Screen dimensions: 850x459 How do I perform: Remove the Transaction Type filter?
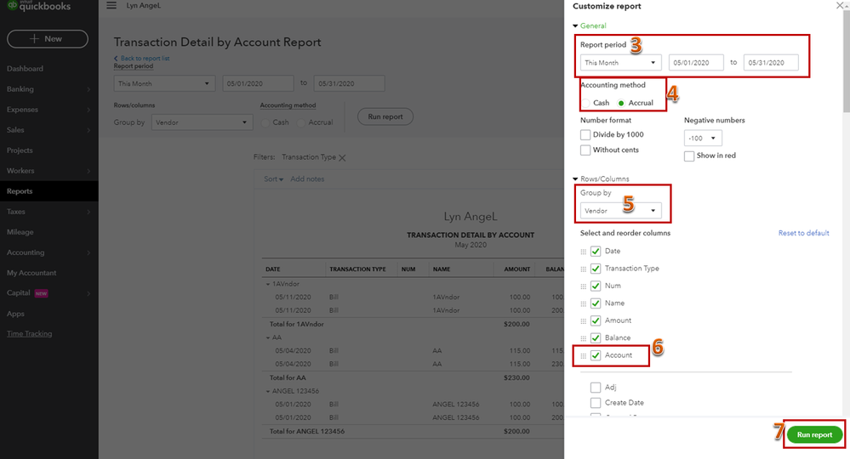[342, 158]
